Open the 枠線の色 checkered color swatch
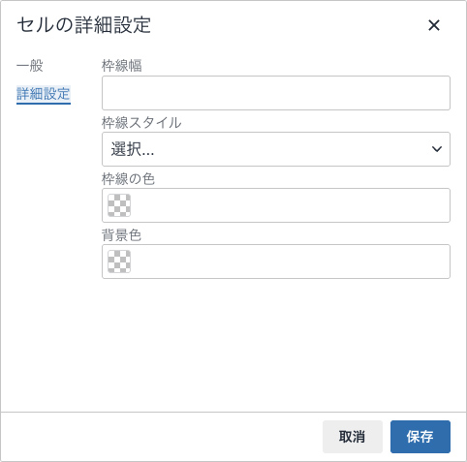The height and width of the screenshot is (462, 467). 119,205
